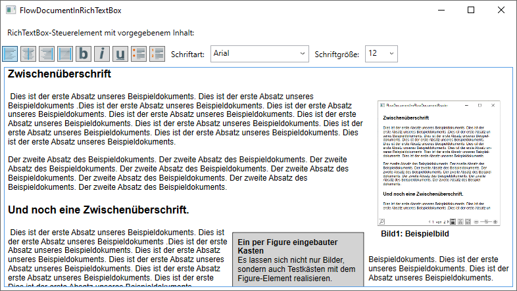Click the heading 'Und noch eine Zwischenüberschrift.'
Screen dimensions: 517x291
[98, 210]
